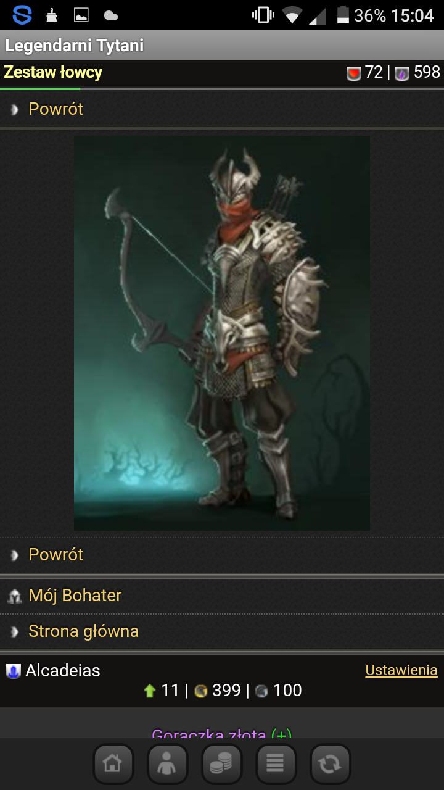Tap the hunter armor set image
Viewport: 444px width, 790px height.
coord(222,333)
